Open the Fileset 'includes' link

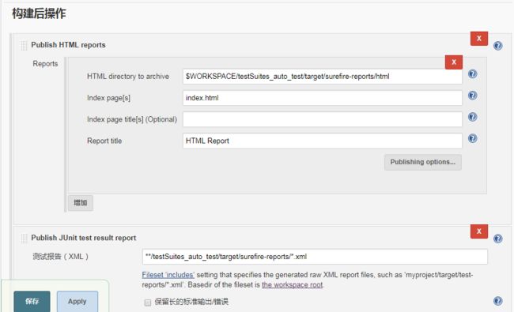[168, 275]
